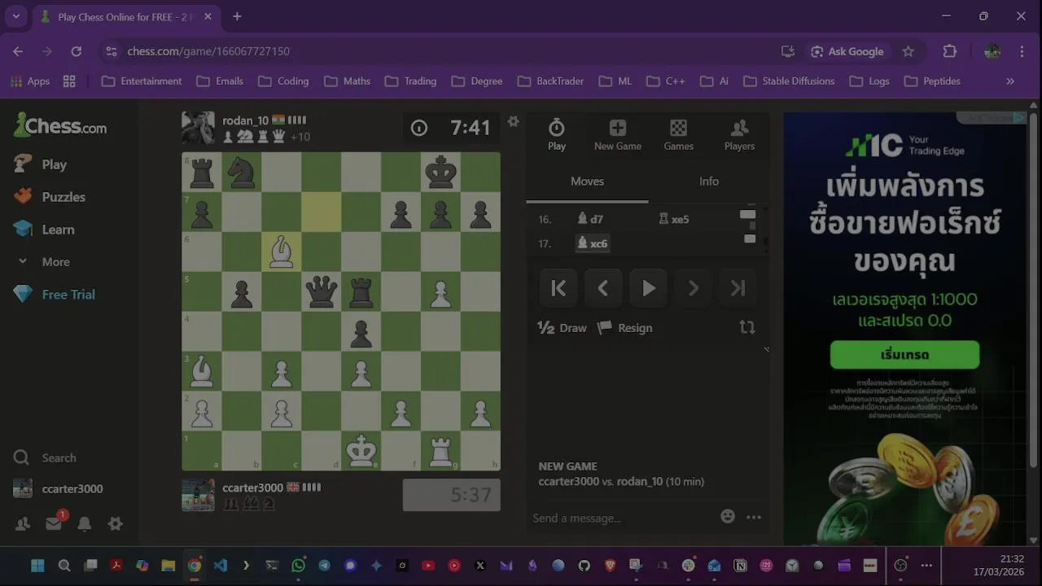Open the Stable Diffusions bookmarks folder

coord(789,81)
